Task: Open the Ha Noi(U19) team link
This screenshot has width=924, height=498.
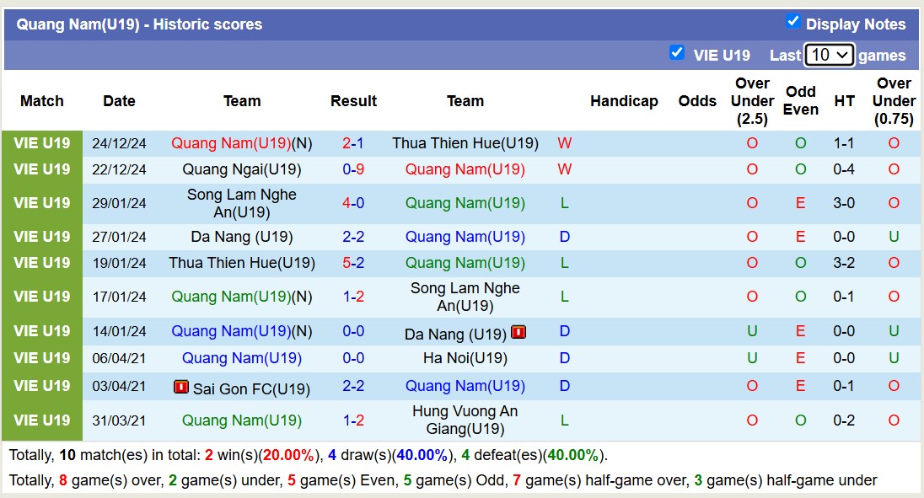Action: [x=465, y=358]
